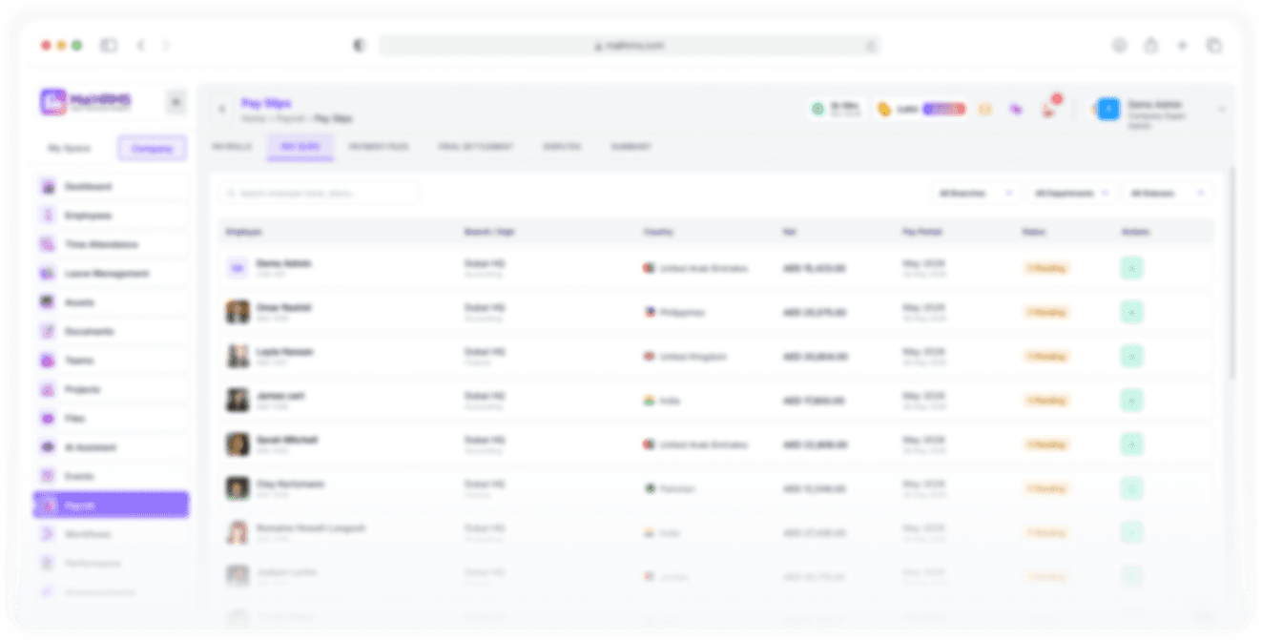Open Teams in the sidebar
The image size is (1262, 640).
(x=111, y=361)
